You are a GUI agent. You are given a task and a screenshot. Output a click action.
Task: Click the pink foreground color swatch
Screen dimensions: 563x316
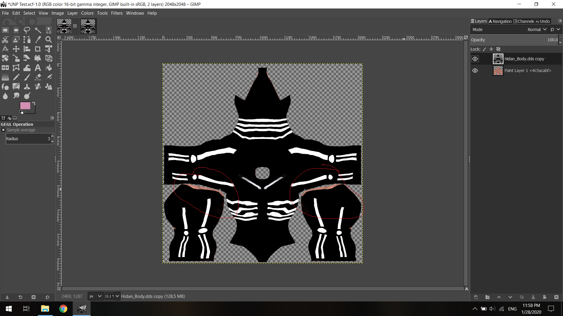pos(25,106)
